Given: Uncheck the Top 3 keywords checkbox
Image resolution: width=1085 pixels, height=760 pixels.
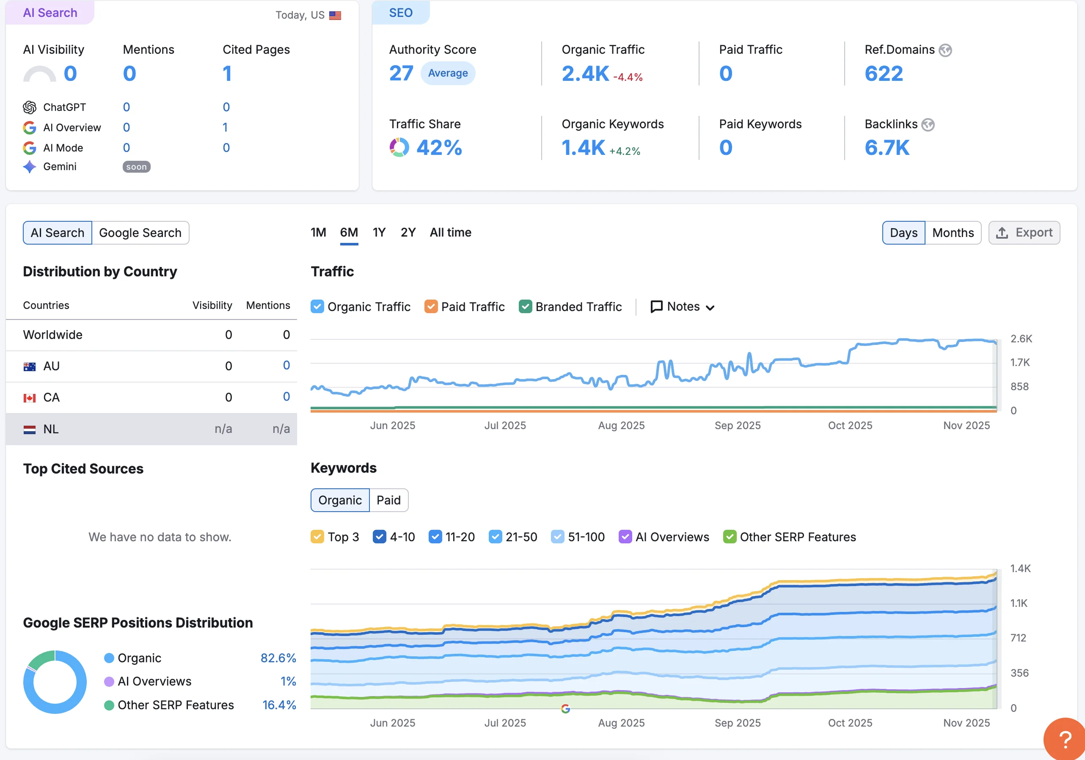Looking at the screenshot, I should 317,537.
